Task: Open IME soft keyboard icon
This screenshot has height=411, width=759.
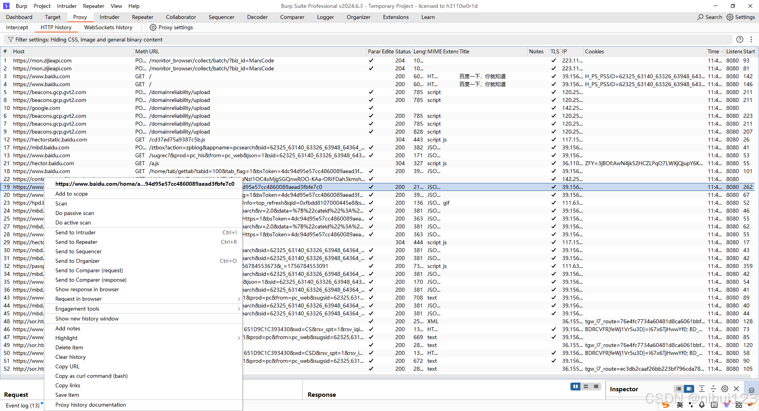Action: (x=714, y=405)
